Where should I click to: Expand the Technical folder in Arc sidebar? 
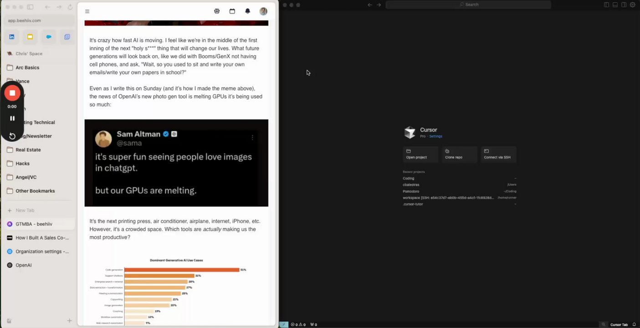pyautogui.click(x=39, y=122)
